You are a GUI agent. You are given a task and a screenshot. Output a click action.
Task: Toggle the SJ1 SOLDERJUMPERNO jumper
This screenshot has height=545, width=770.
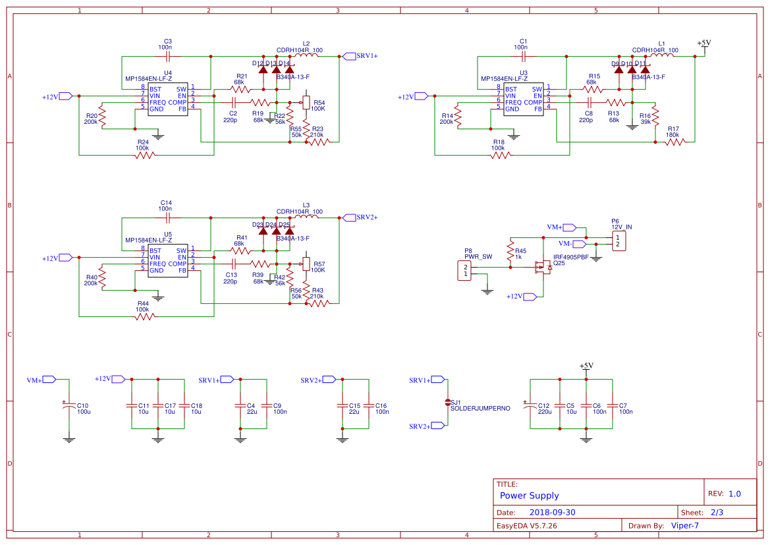(x=447, y=402)
